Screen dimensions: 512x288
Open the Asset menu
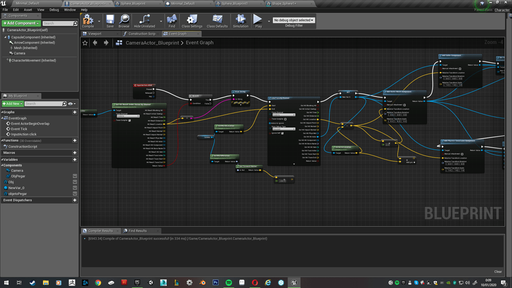(x=28, y=9)
